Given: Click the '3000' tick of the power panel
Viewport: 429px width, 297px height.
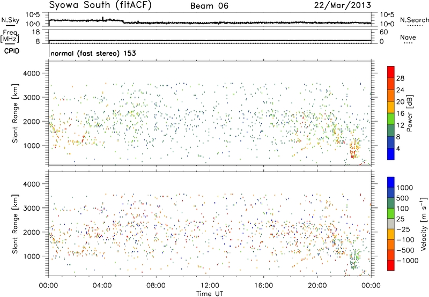Looking at the screenshot, I should [x=31, y=98].
